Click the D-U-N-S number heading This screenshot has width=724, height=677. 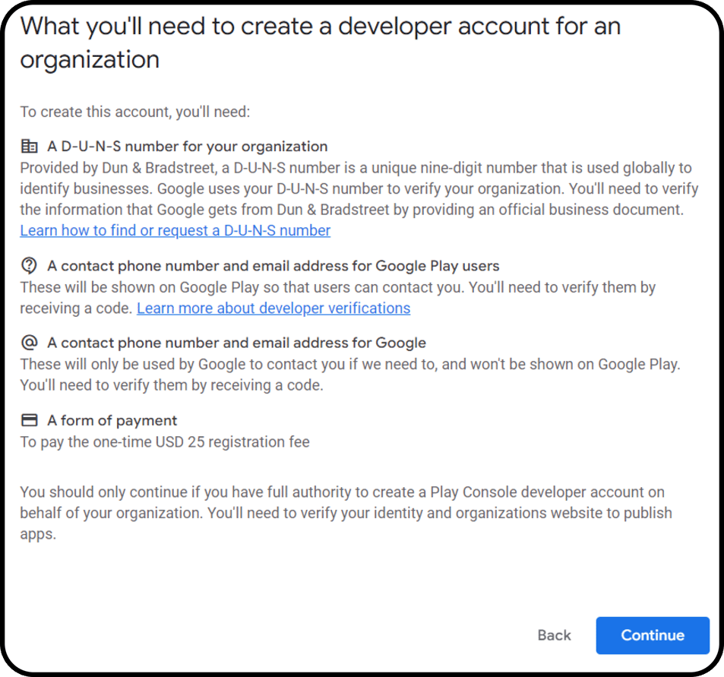(186, 146)
